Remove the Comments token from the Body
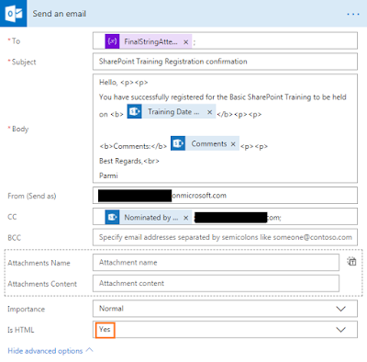Image resolution: width=367 pixels, height=362 pixels. coord(233,144)
